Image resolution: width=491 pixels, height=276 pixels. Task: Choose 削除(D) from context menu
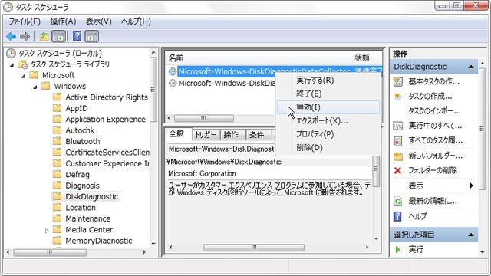coord(328,148)
